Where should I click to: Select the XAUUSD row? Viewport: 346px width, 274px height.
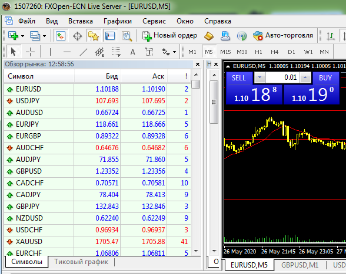click(97, 242)
